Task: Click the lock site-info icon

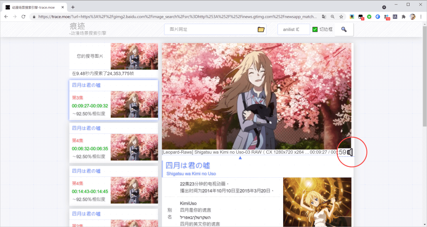Action: [34, 17]
